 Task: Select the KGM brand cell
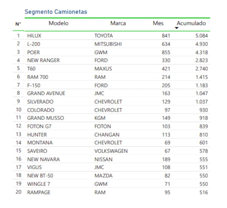[x=100, y=118]
